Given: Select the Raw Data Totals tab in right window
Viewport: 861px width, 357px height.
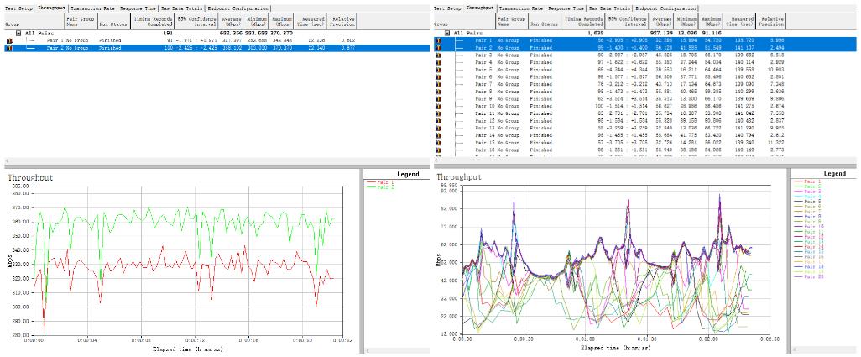Looking at the screenshot, I should tap(611, 7).
